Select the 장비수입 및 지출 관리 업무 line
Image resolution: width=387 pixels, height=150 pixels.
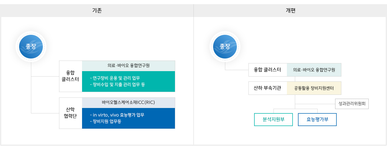[117, 84]
